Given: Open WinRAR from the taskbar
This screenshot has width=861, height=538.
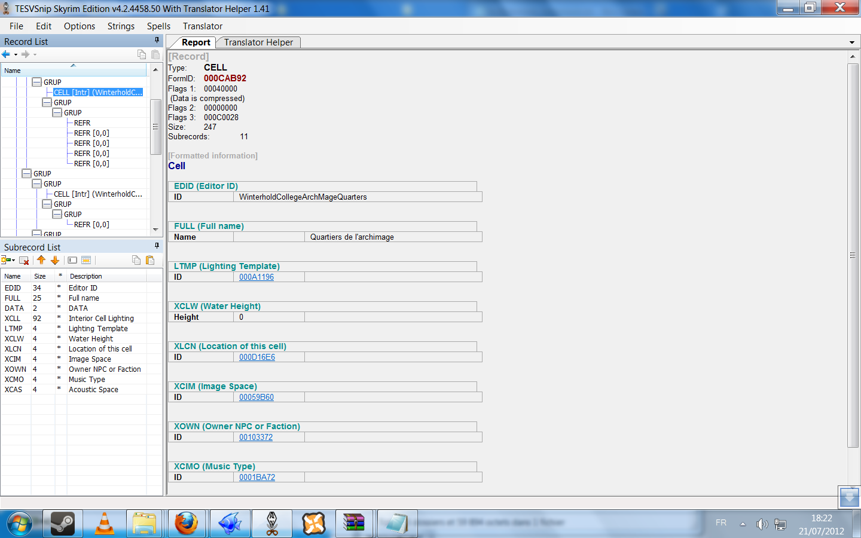Looking at the screenshot, I should tap(355, 524).
